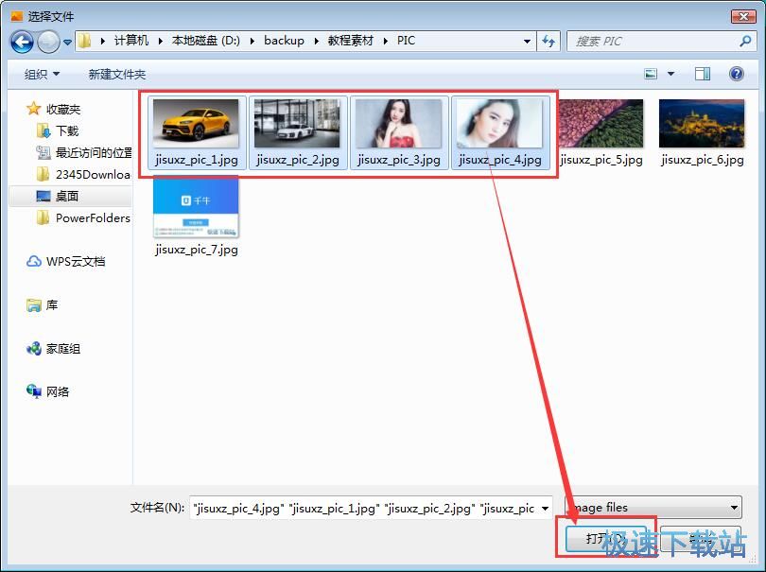Click the 2345Download folder icon
The height and width of the screenshot is (572, 766).
tap(43, 174)
